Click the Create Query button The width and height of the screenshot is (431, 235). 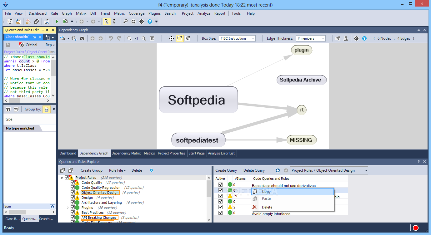click(x=226, y=170)
